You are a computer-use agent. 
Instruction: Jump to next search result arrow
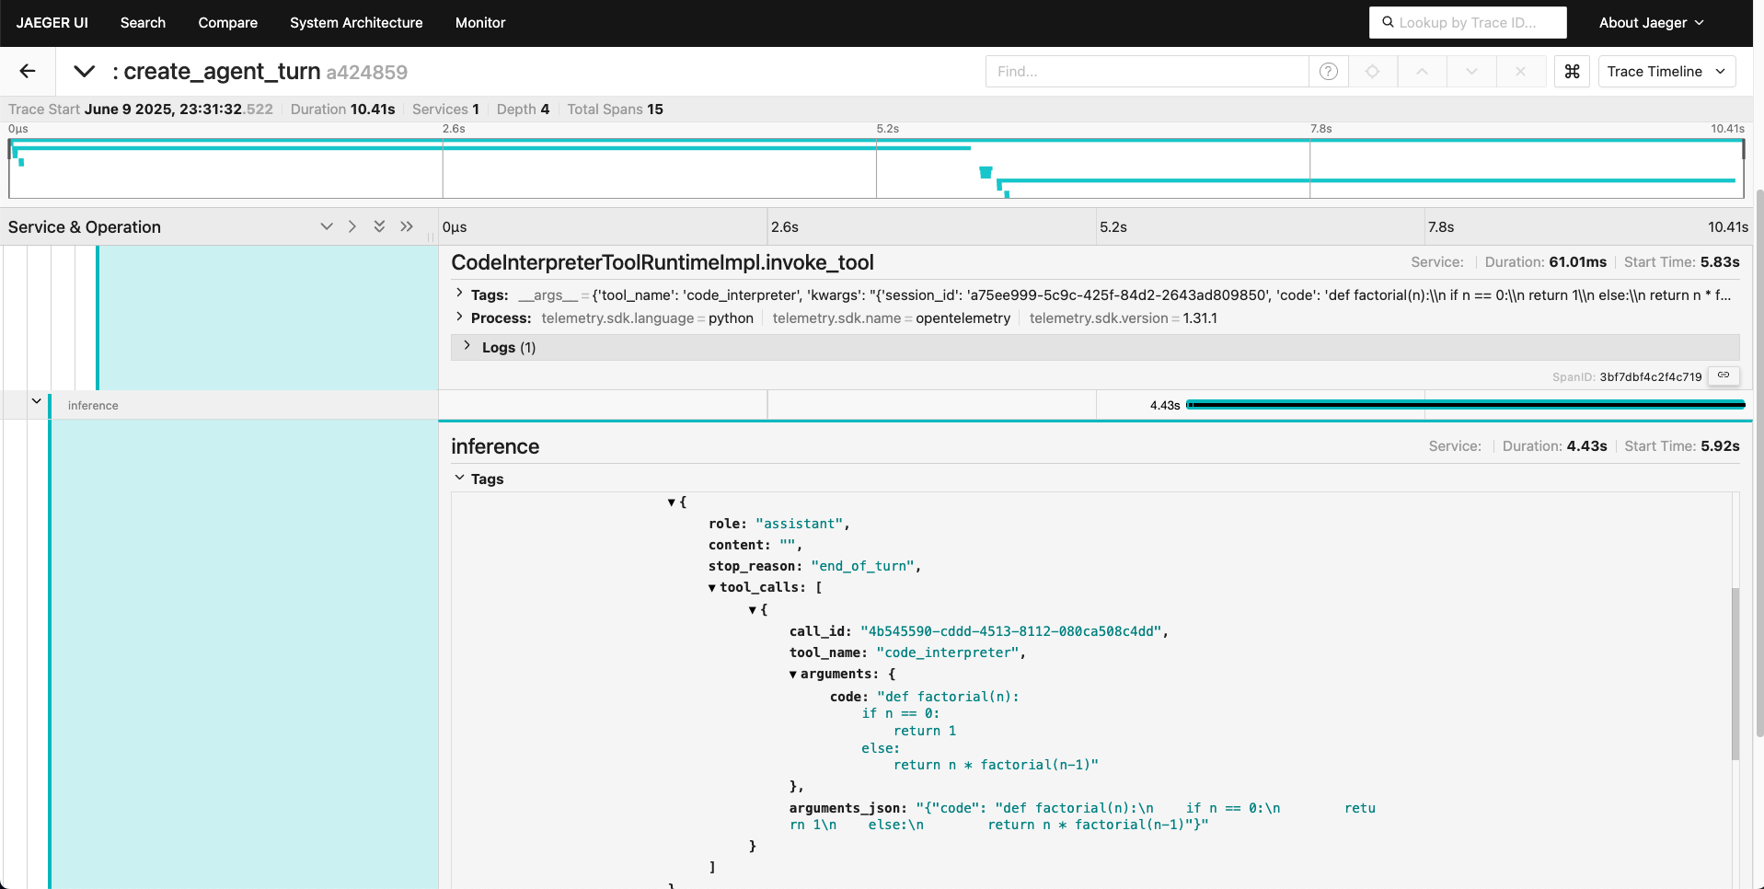coord(1471,71)
